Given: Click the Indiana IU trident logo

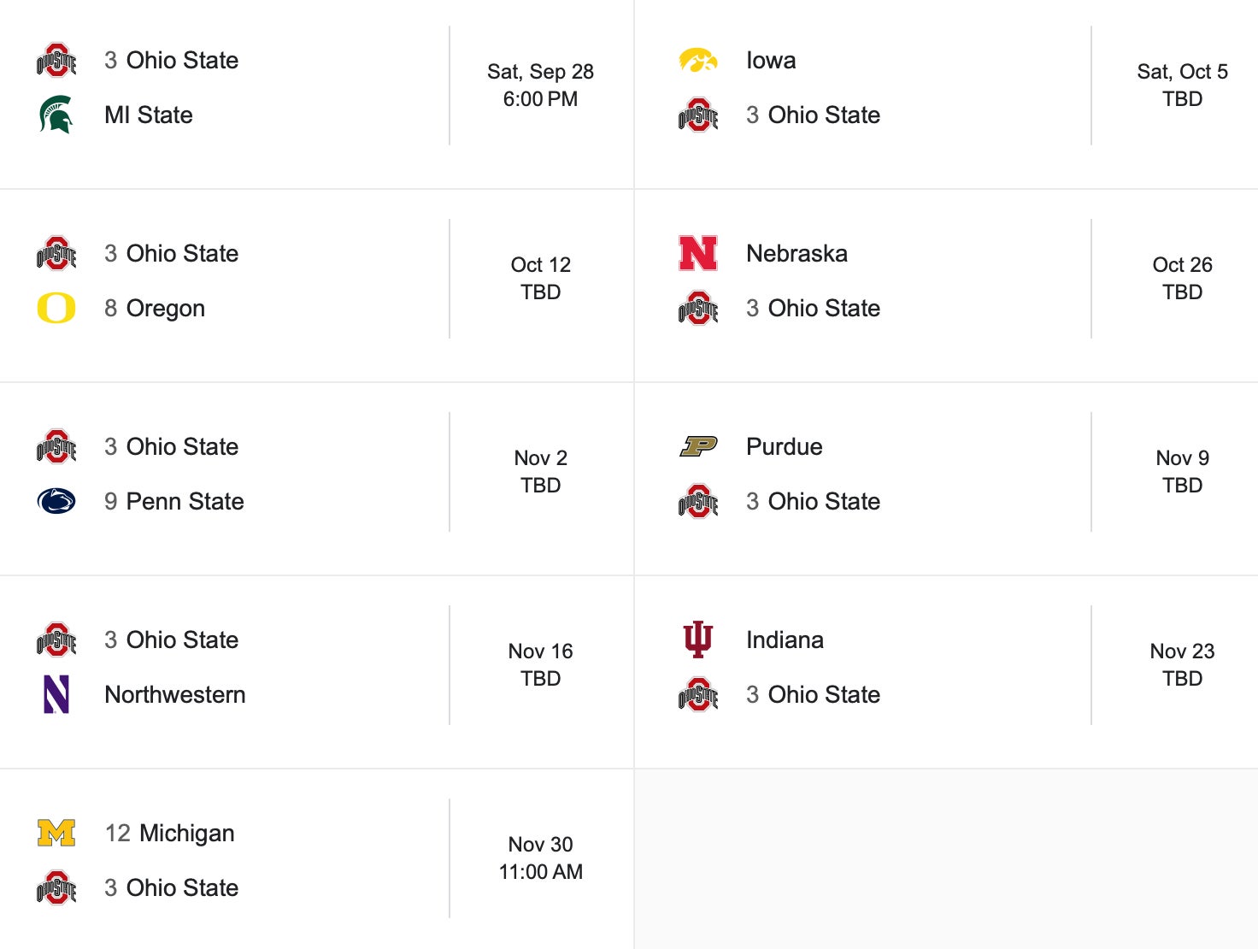Looking at the screenshot, I should coord(697,640).
